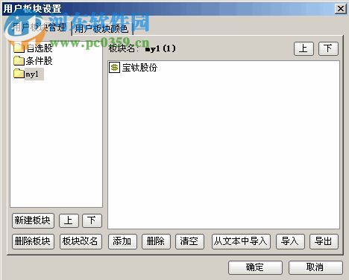Click the 删除 stock button
Image resolution: width=349 pixels, height=280 pixels.
coord(156,241)
